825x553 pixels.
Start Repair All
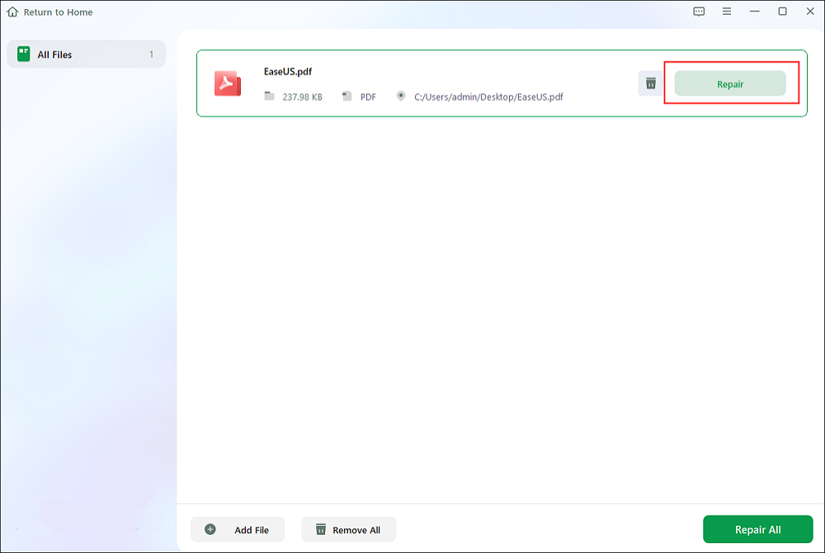point(757,529)
